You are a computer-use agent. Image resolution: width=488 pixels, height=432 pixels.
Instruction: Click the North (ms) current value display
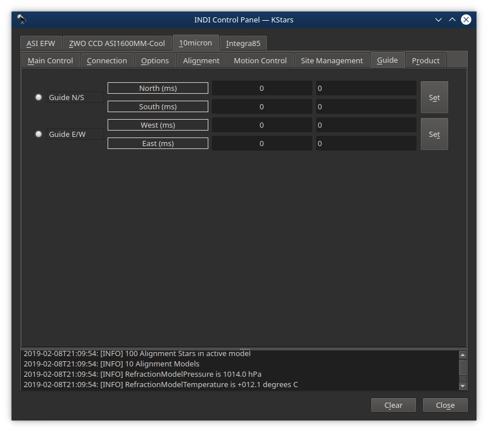tap(262, 89)
